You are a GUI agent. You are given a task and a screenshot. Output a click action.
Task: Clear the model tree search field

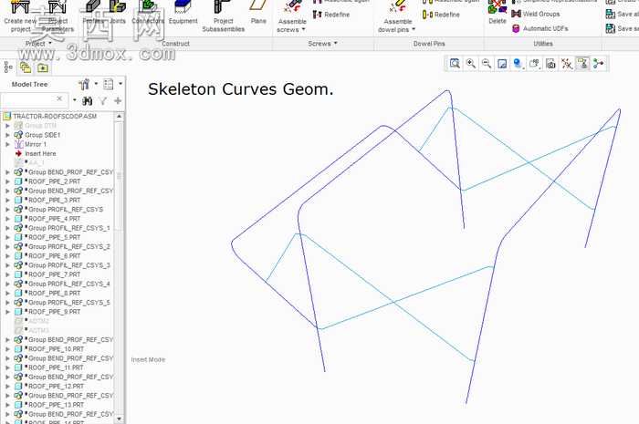(59, 98)
